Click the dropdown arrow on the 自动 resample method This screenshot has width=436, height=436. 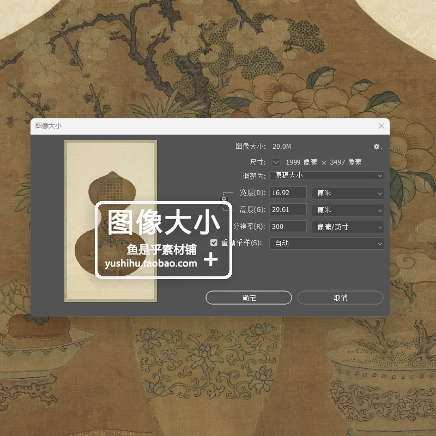[x=379, y=243]
